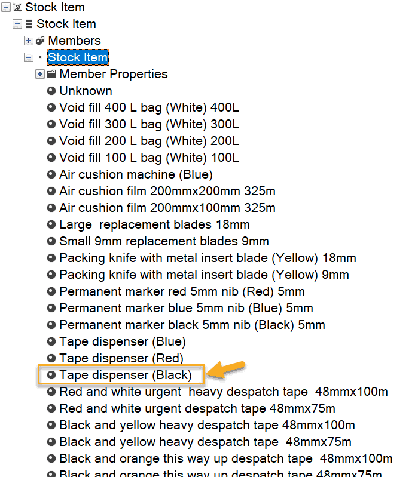Viewport: 418px width, 477px height.
Task: Expand the Members node
Action: point(29,41)
